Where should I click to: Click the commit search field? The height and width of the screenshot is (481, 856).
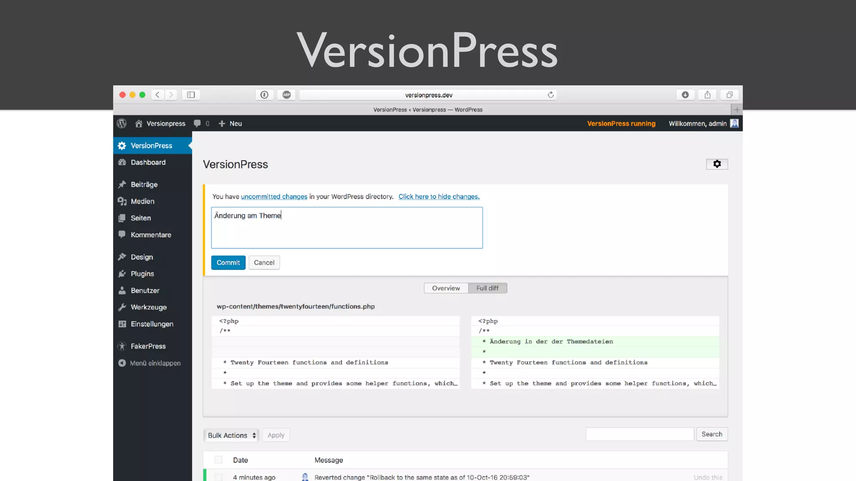tap(640, 434)
